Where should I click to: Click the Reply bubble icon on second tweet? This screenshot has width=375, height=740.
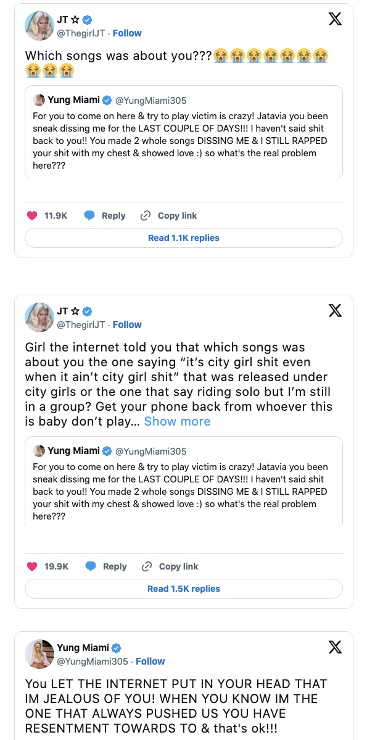pyautogui.click(x=91, y=566)
